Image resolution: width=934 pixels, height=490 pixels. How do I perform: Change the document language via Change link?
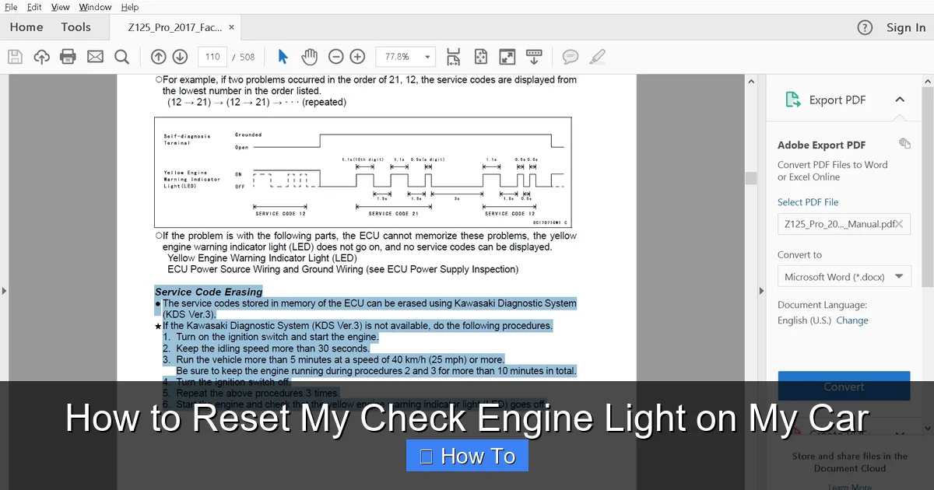click(852, 320)
